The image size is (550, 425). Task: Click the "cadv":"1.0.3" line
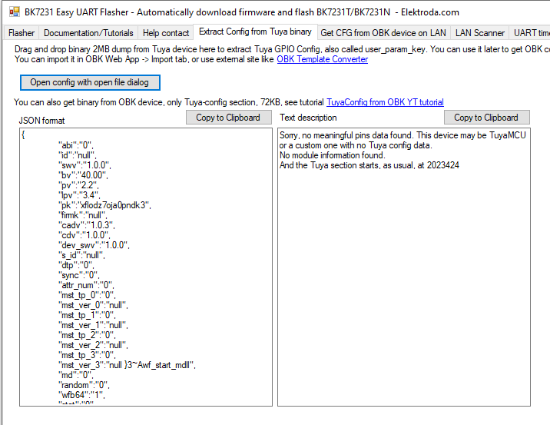click(x=87, y=225)
